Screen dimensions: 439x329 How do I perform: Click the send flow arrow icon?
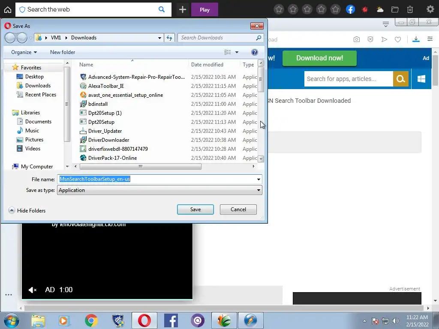(x=384, y=39)
